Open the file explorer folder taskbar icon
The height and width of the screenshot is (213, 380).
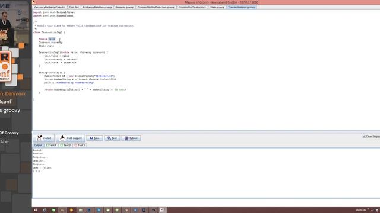[81, 210]
